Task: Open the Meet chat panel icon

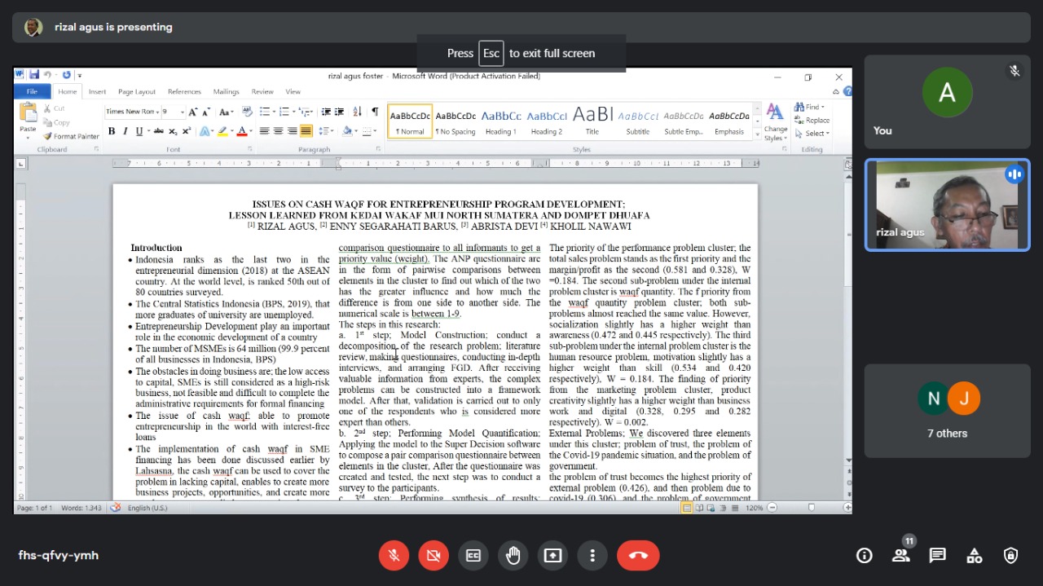Action: 938,556
